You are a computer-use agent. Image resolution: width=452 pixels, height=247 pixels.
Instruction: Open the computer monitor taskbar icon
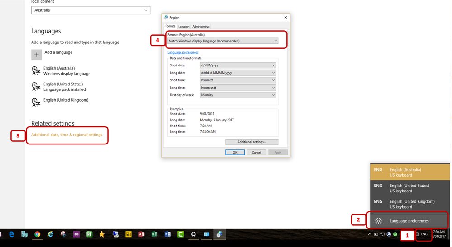115,234
